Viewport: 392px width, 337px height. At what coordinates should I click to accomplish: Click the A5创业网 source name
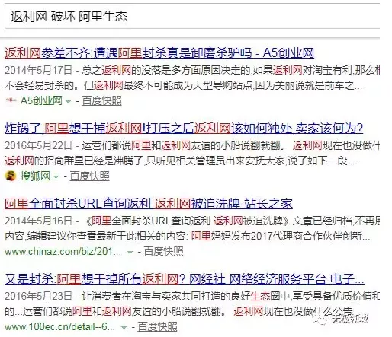(x=41, y=100)
